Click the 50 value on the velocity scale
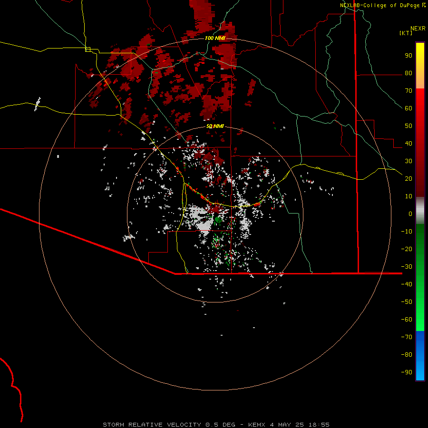The height and width of the screenshot is (428, 428). pyautogui.click(x=409, y=126)
